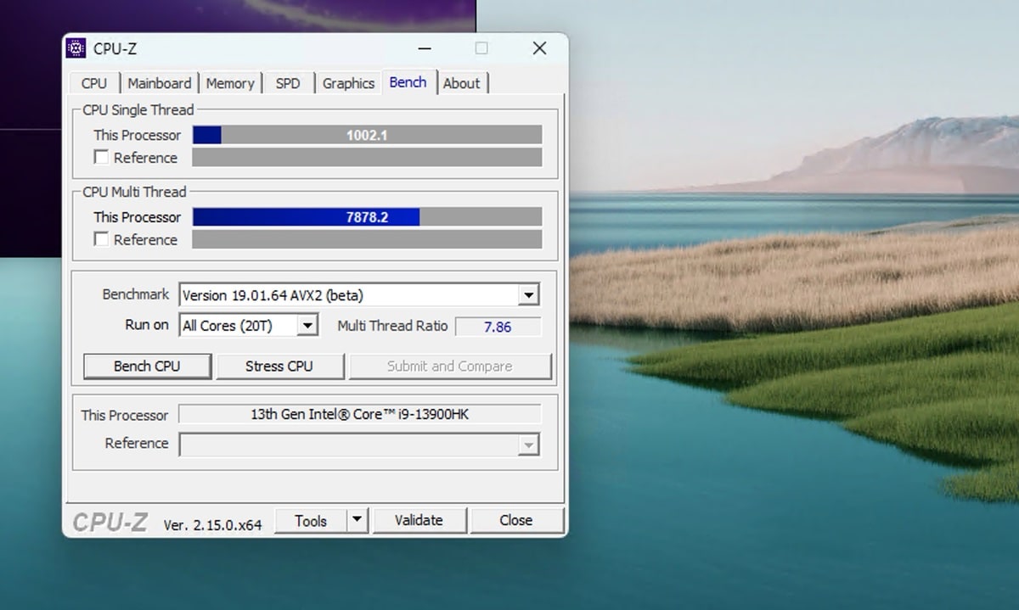Screen dimensions: 1019x610
Task: Enable the Single Thread Reference checkbox
Action: [x=101, y=157]
